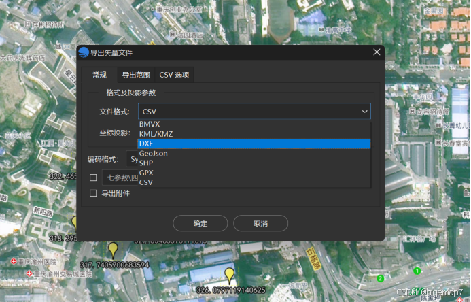
Task: Click green marker numbered 2 on map
Action: [x=381, y=278]
